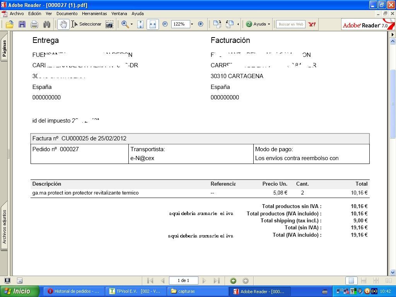Open the Documento menu
The width and height of the screenshot is (396, 297).
click(x=67, y=14)
